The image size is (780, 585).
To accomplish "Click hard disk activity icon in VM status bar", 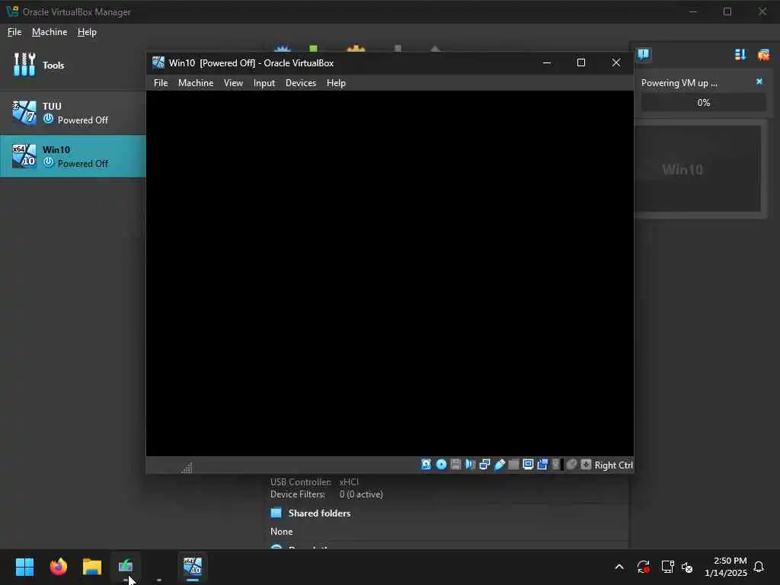I will click(x=427, y=465).
